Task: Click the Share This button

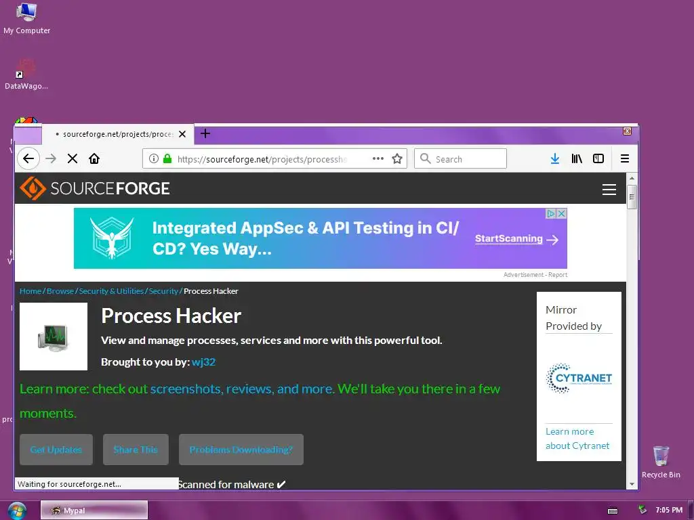Action: click(x=136, y=450)
